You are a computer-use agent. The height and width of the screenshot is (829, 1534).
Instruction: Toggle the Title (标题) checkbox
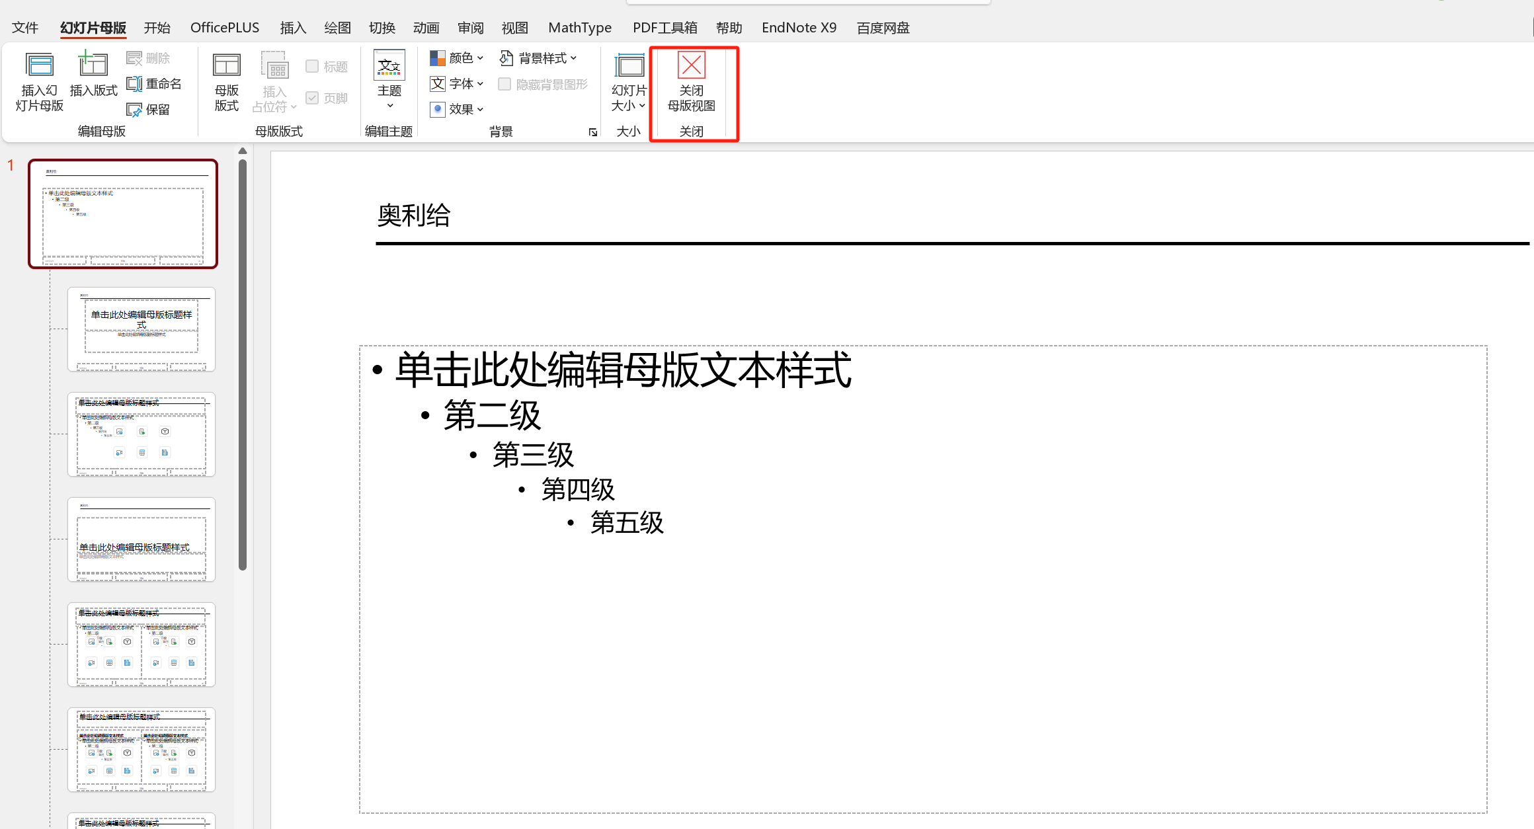[312, 67]
